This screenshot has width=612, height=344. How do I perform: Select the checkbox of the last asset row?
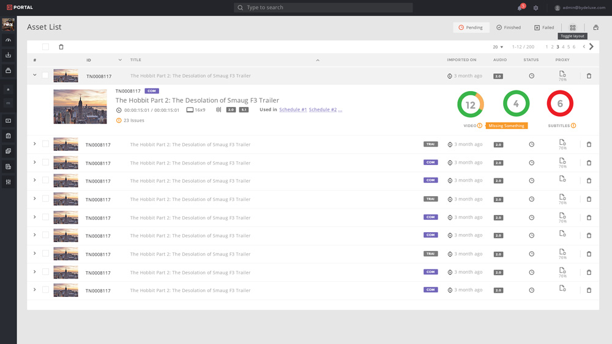coord(45,290)
